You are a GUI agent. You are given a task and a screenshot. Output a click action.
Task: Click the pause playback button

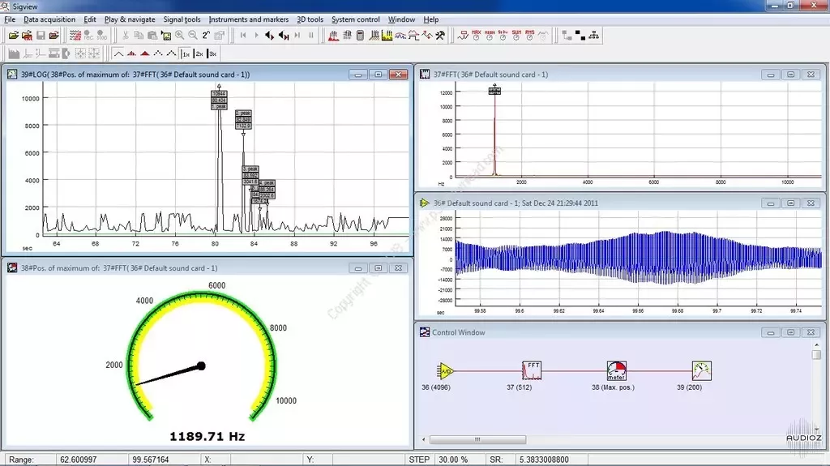tap(310, 36)
